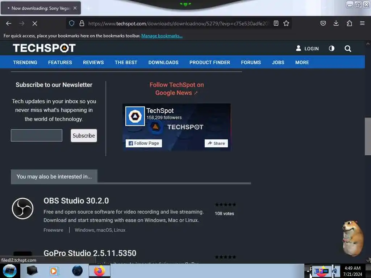The height and width of the screenshot is (278, 371).
Task: Click the Subscribe newsletter button
Action: click(x=84, y=135)
